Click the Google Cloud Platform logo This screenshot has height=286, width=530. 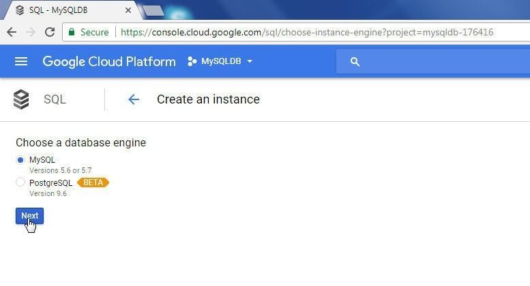109,61
